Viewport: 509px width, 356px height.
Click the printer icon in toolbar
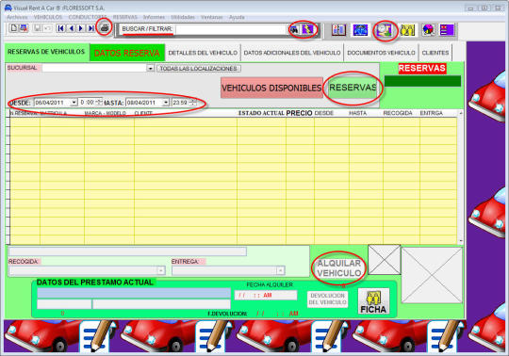[x=105, y=28]
